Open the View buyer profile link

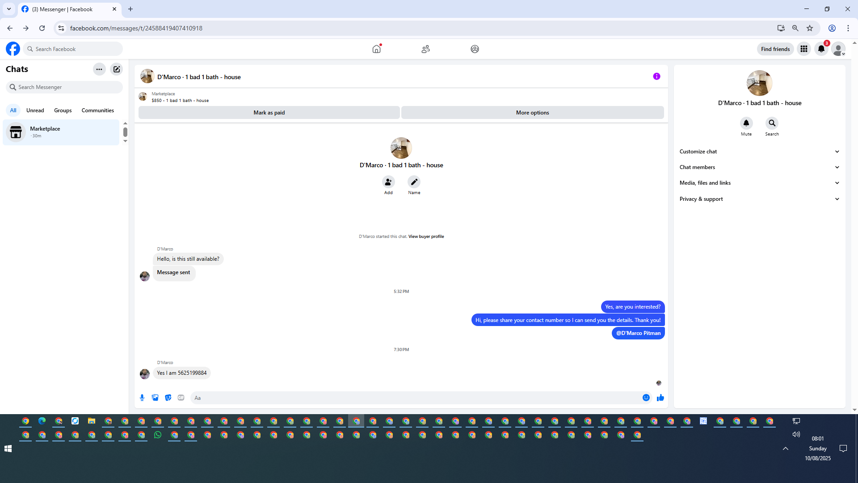(426, 237)
